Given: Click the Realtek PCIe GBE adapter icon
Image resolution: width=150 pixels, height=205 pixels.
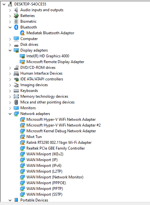Looking at the screenshot, I should [x=22, y=148].
